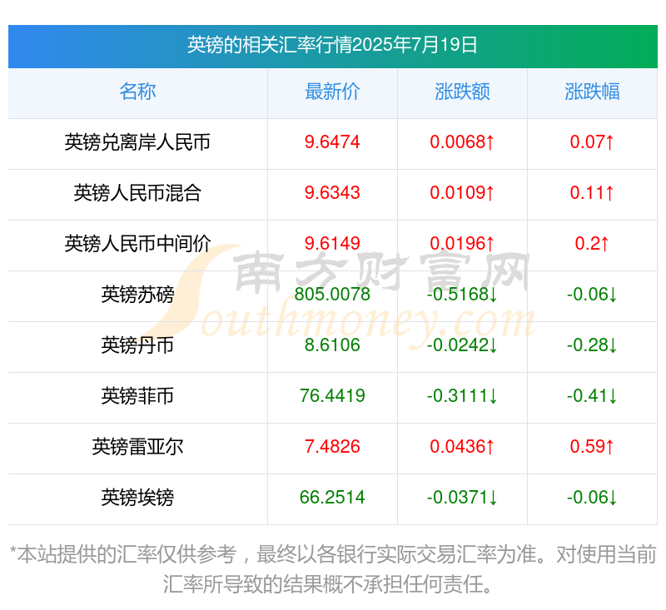Select the 英镑埃镑 row name
This screenshot has height=610, width=666.
click(x=137, y=498)
